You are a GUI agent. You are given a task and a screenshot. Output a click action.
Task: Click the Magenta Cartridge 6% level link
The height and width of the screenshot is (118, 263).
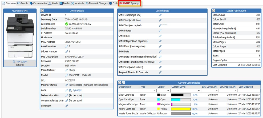pyautogui.click(x=196, y=104)
